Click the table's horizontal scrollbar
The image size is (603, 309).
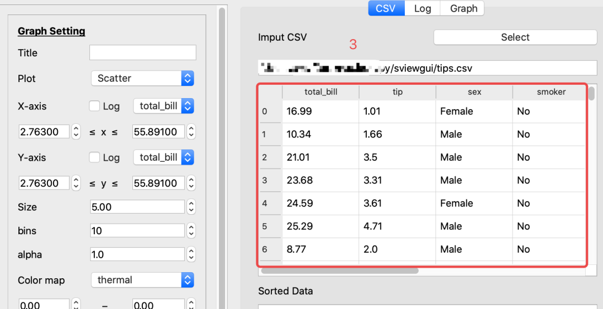tap(339, 271)
